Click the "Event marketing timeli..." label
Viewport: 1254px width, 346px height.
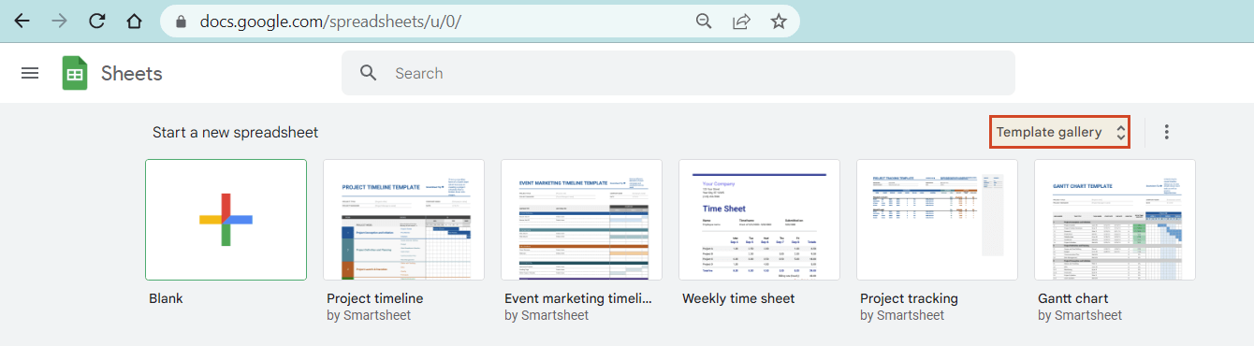pos(577,298)
